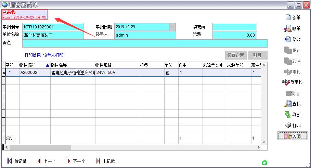Click the 物流商 input field
Viewport: 311px width, 168px height.
[234, 27]
